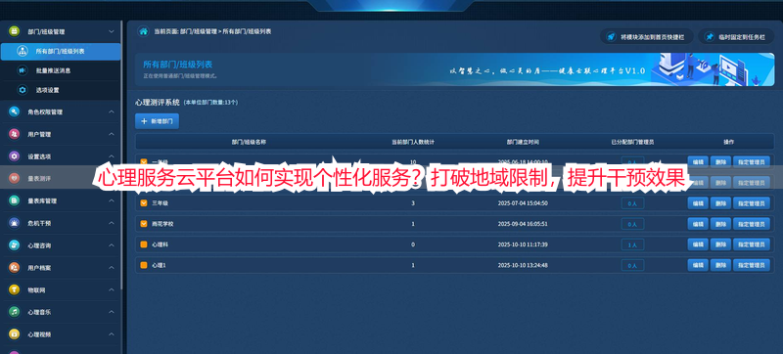783x354 pixels.
Task: Click 删除 in the 心理科 row
Action: [x=720, y=244]
